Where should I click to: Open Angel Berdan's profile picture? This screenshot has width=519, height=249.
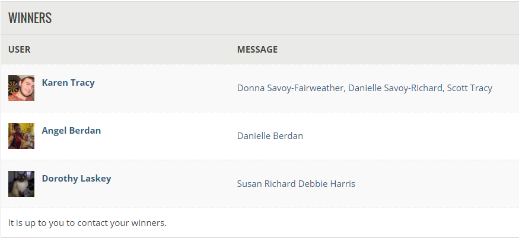[x=21, y=136]
